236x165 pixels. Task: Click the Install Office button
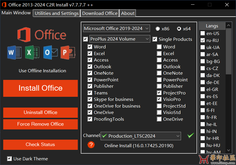click(40, 88)
